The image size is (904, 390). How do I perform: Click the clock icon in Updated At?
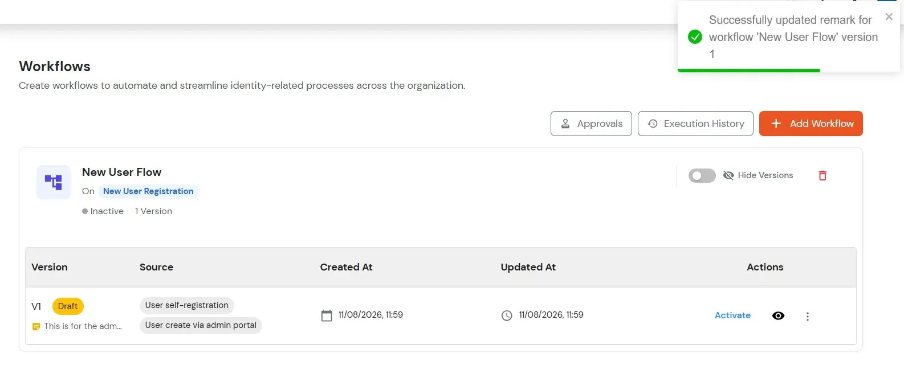pos(507,315)
